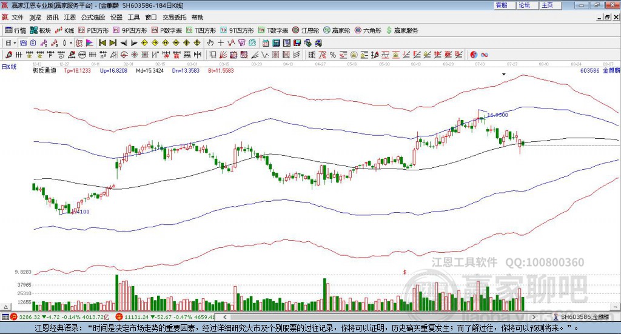Click the 深 Shenzhen index icon in status bar
The width and height of the screenshot is (621, 334).
(119, 317)
